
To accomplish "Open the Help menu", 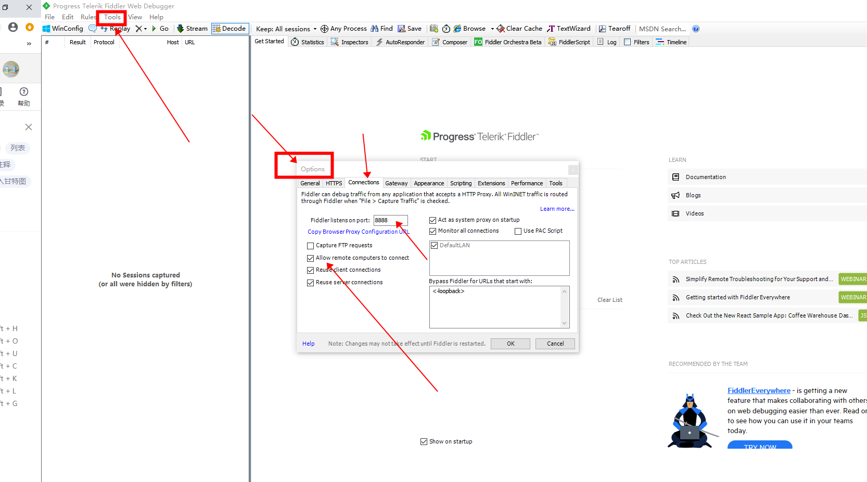I will [156, 17].
